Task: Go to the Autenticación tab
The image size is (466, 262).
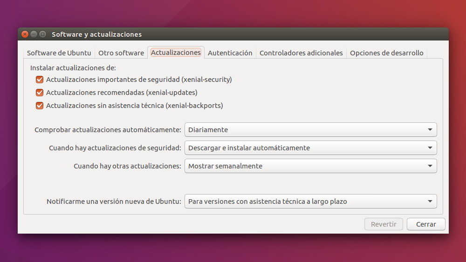Action: click(230, 53)
